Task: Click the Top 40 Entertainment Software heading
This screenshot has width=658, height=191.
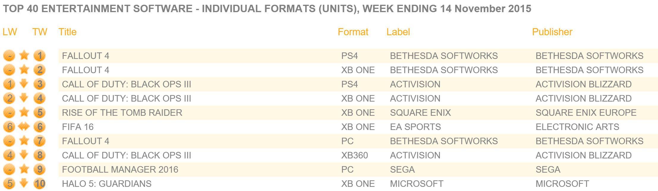Action: pyautogui.click(x=267, y=9)
